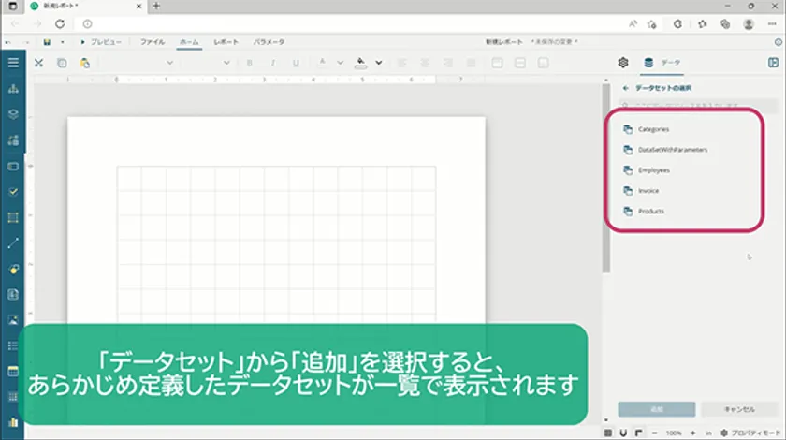
Task: Click the save icon in the top bar
Action: click(47, 42)
